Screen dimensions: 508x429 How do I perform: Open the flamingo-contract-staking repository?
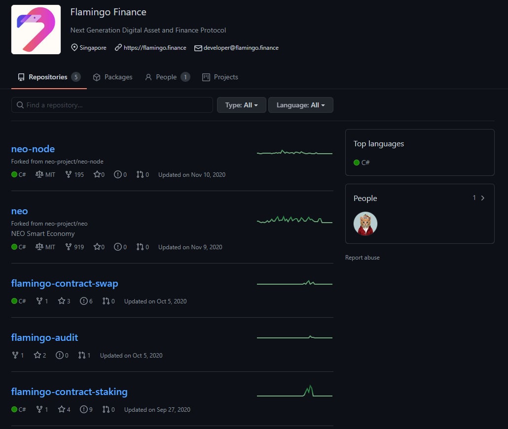pos(70,392)
